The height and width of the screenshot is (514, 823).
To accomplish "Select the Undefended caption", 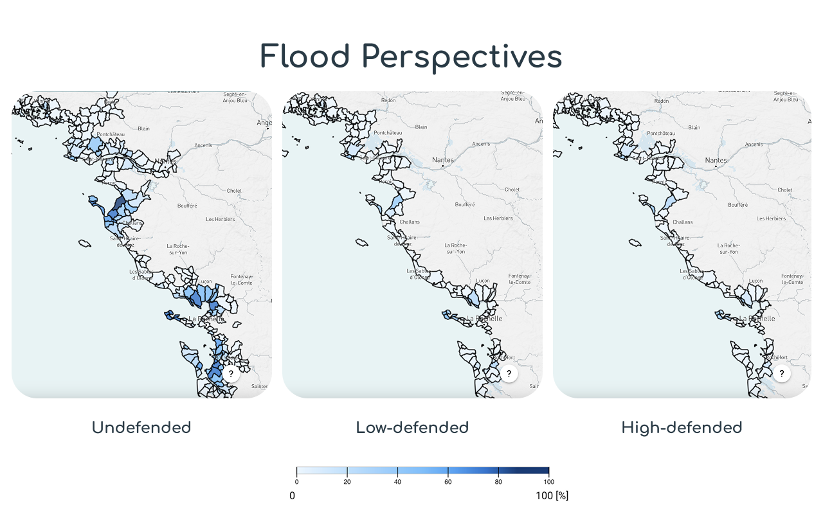I will [141, 427].
